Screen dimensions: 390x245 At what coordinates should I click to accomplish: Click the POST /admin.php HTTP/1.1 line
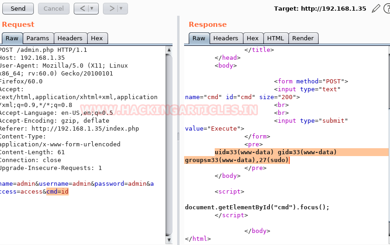[x=44, y=50]
